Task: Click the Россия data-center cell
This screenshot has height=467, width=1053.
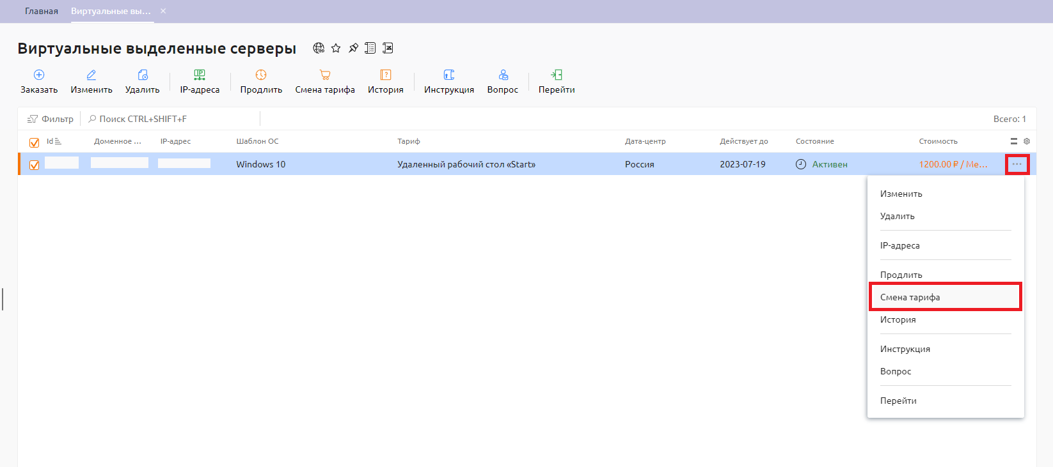Action: (x=640, y=164)
